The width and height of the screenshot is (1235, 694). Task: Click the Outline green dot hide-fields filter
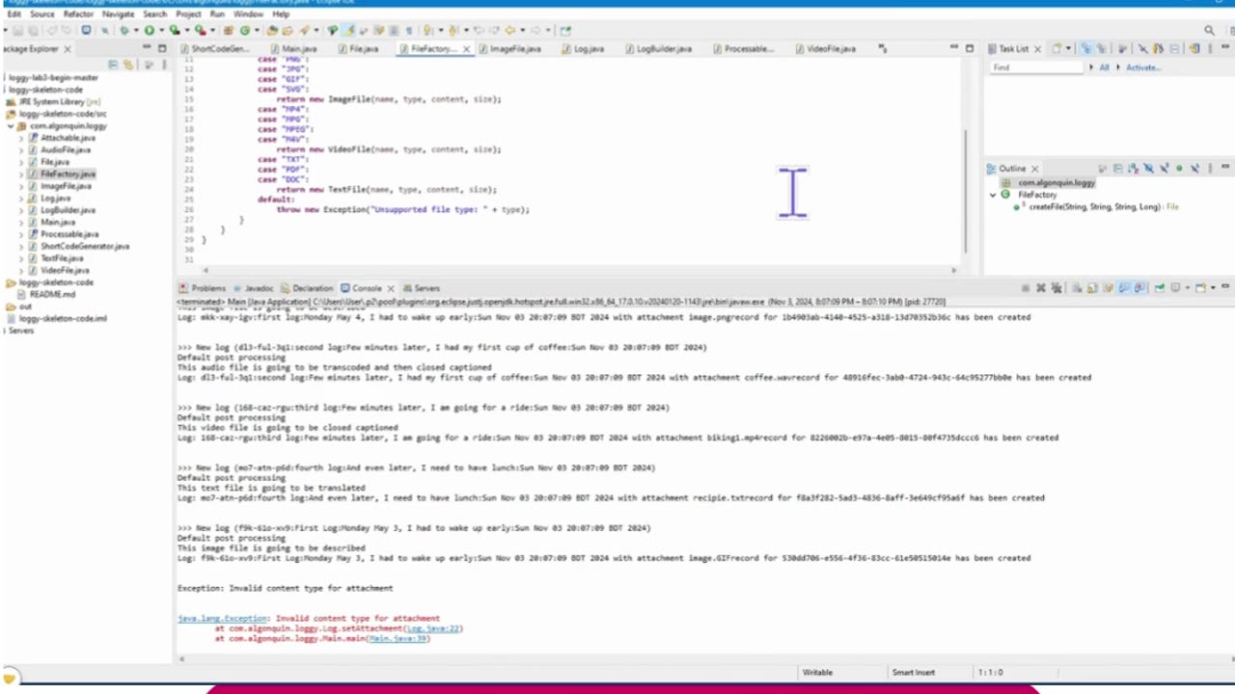1179,168
